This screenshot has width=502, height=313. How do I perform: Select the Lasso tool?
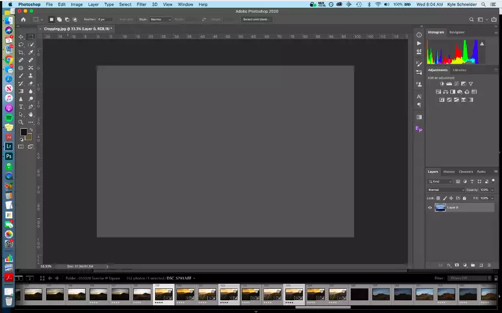pyautogui.click(x=21, y=45)
